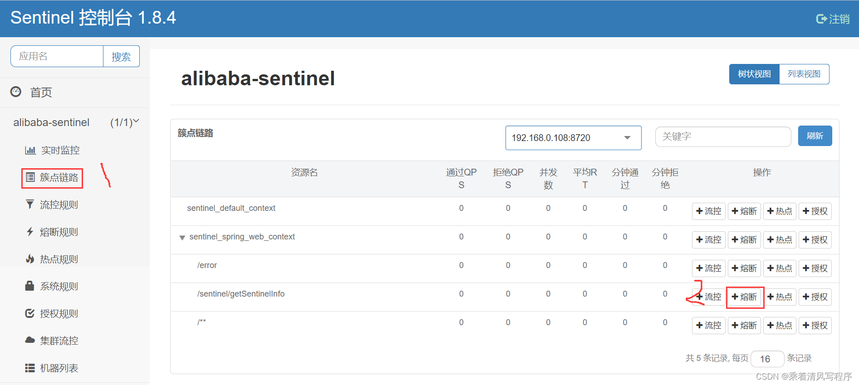
Task: Add 熔断 rule for /** resource
Action: pos(744,326)
